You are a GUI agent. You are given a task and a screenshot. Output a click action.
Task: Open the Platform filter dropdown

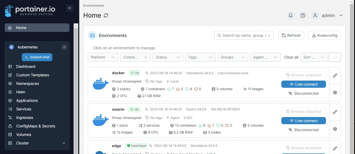(103, 57)
